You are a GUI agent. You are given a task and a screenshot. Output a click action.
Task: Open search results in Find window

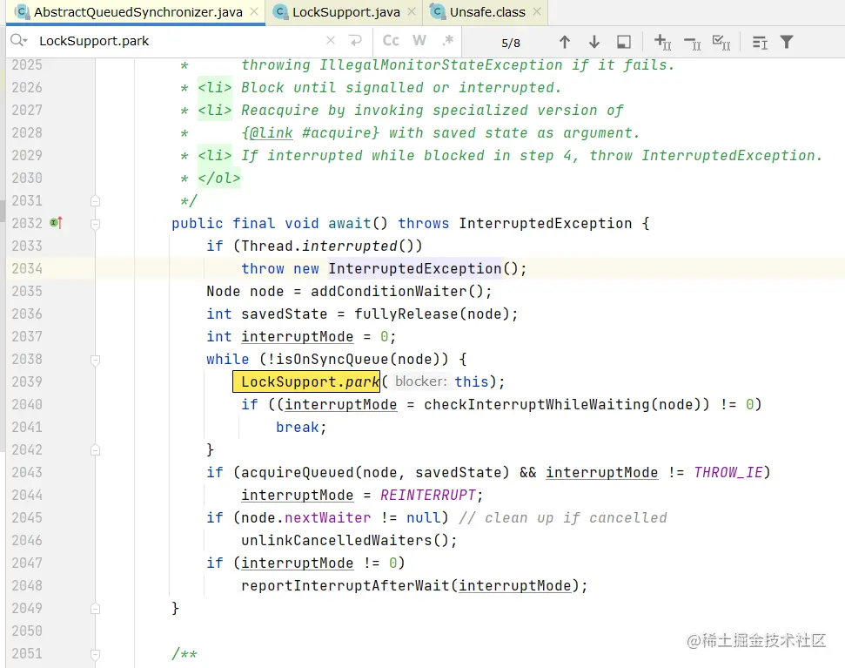click(623, 42)
